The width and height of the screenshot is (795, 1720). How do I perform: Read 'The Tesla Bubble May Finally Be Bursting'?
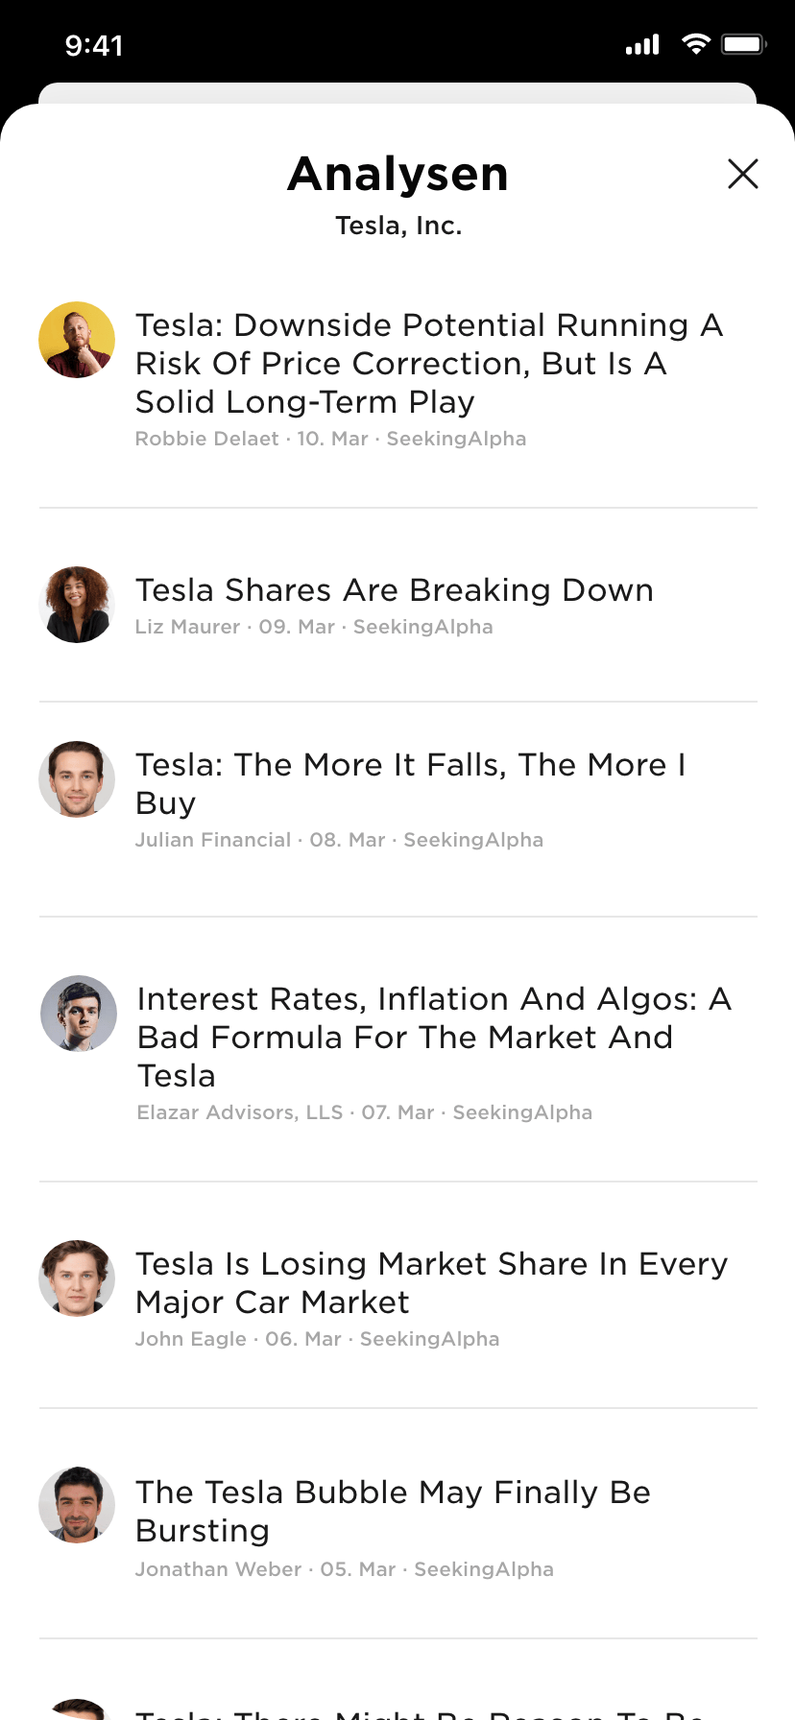393,1511
